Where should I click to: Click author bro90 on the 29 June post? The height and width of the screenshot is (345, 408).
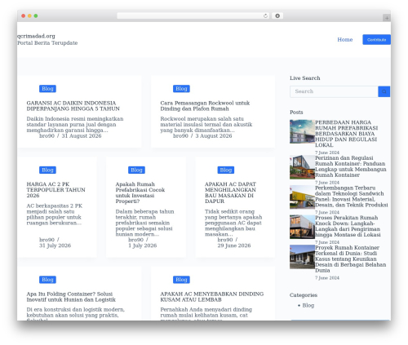pos(225,240)
